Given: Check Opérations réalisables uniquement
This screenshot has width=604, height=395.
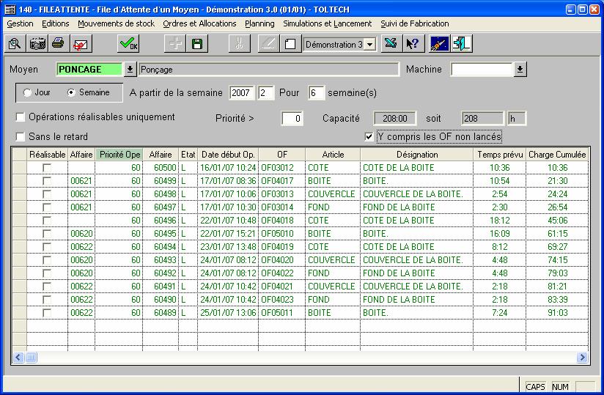Looking at the screenshot, I should pyautogui.click(x=20, y=117).
